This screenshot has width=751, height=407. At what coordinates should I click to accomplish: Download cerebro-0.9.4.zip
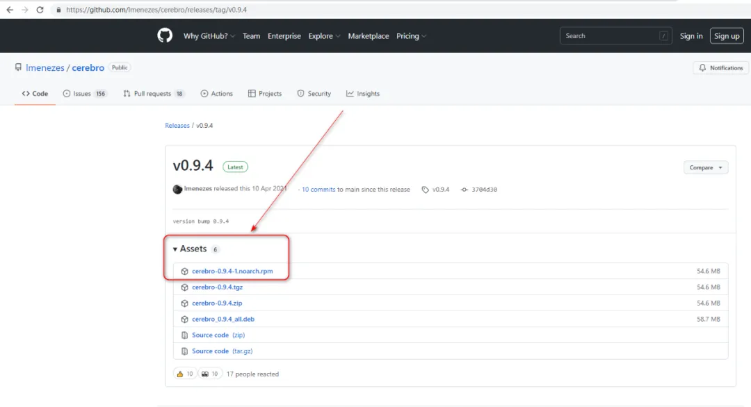217,304
